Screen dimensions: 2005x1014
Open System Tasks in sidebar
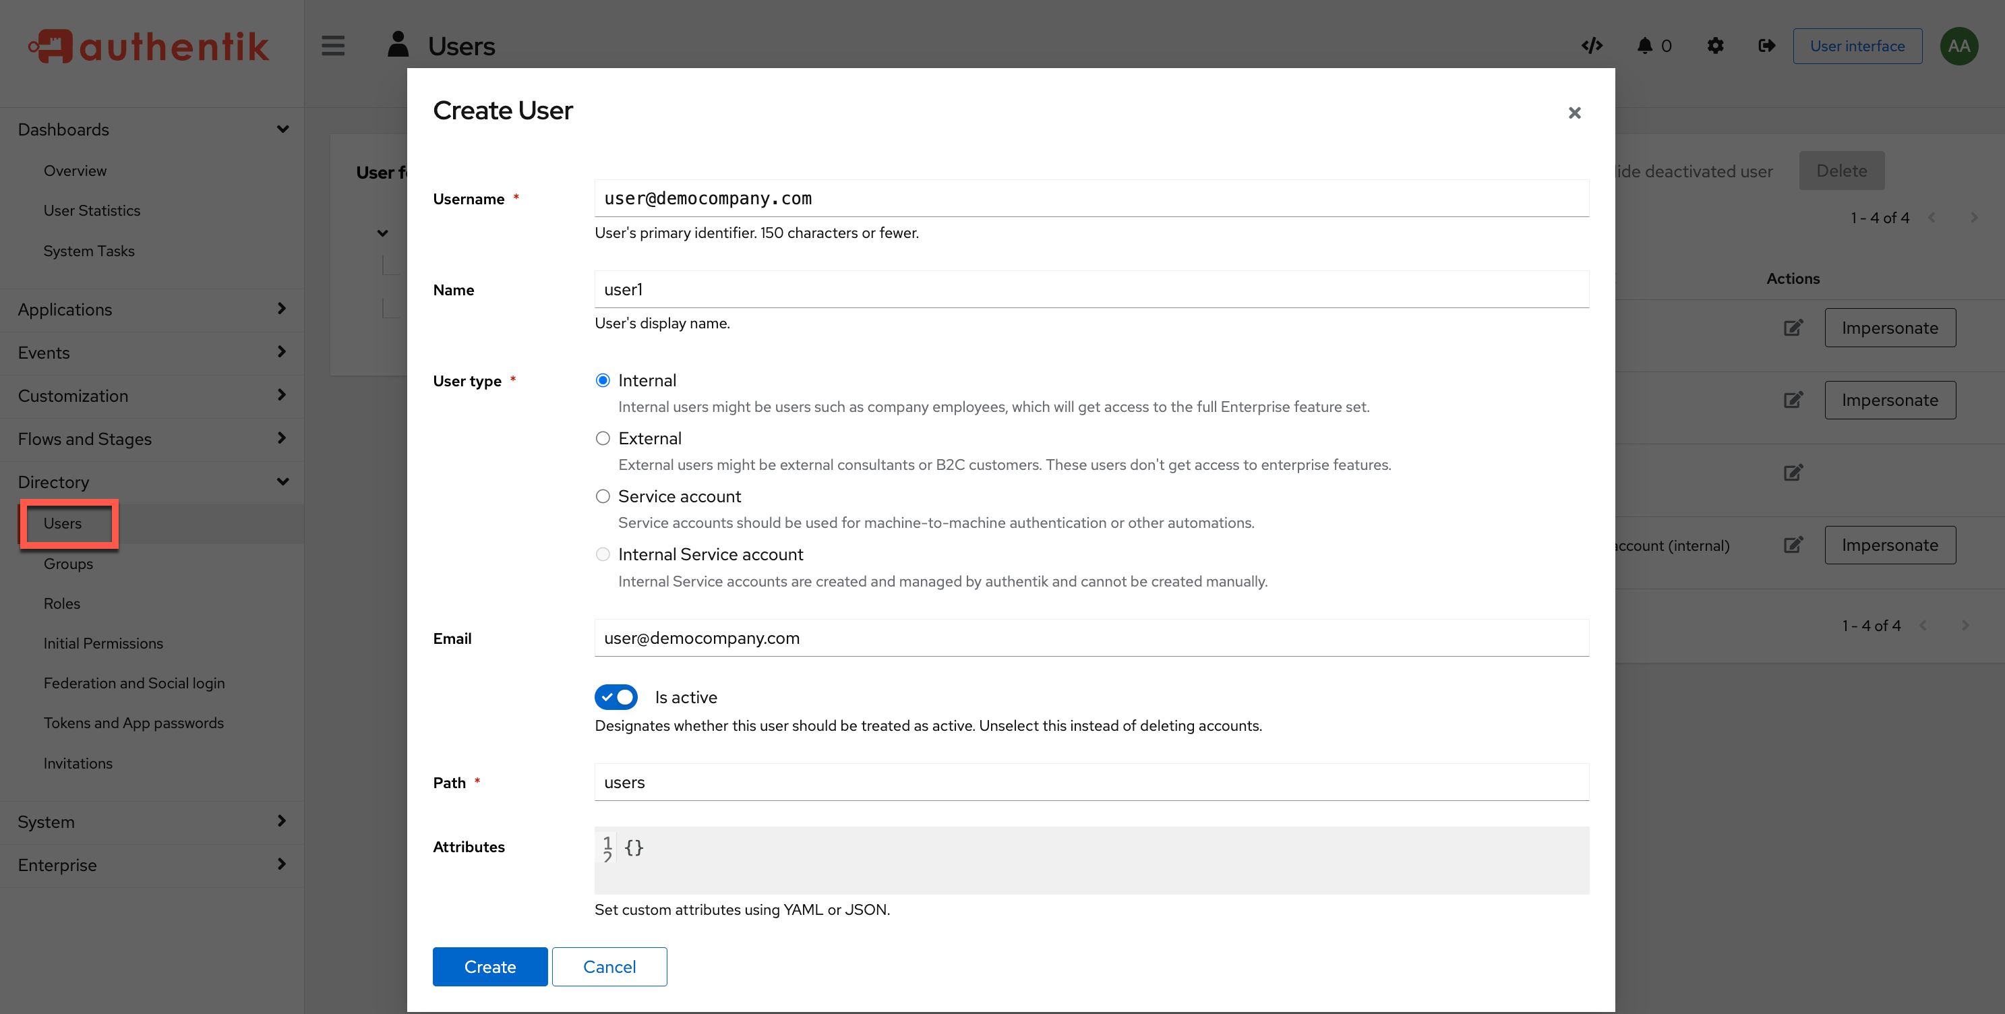(x=89, y=251)
